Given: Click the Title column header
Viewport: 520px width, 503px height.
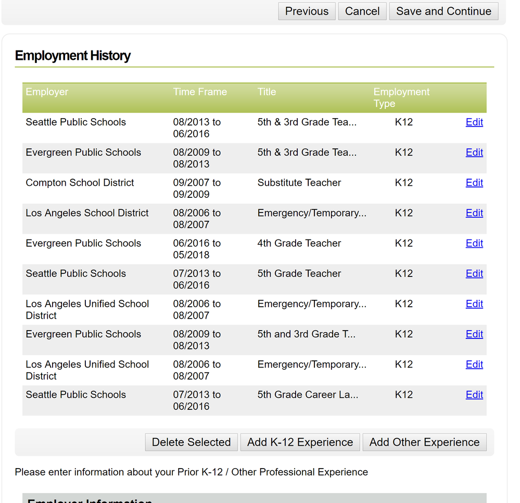Looking at the screenshot, I should click(267, 92).
